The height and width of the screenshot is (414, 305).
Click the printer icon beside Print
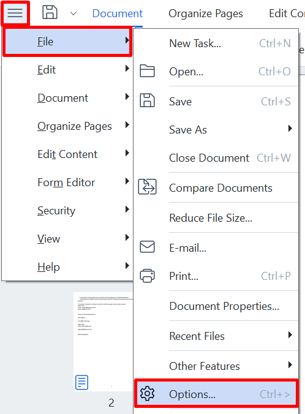(x=147, y=276)
